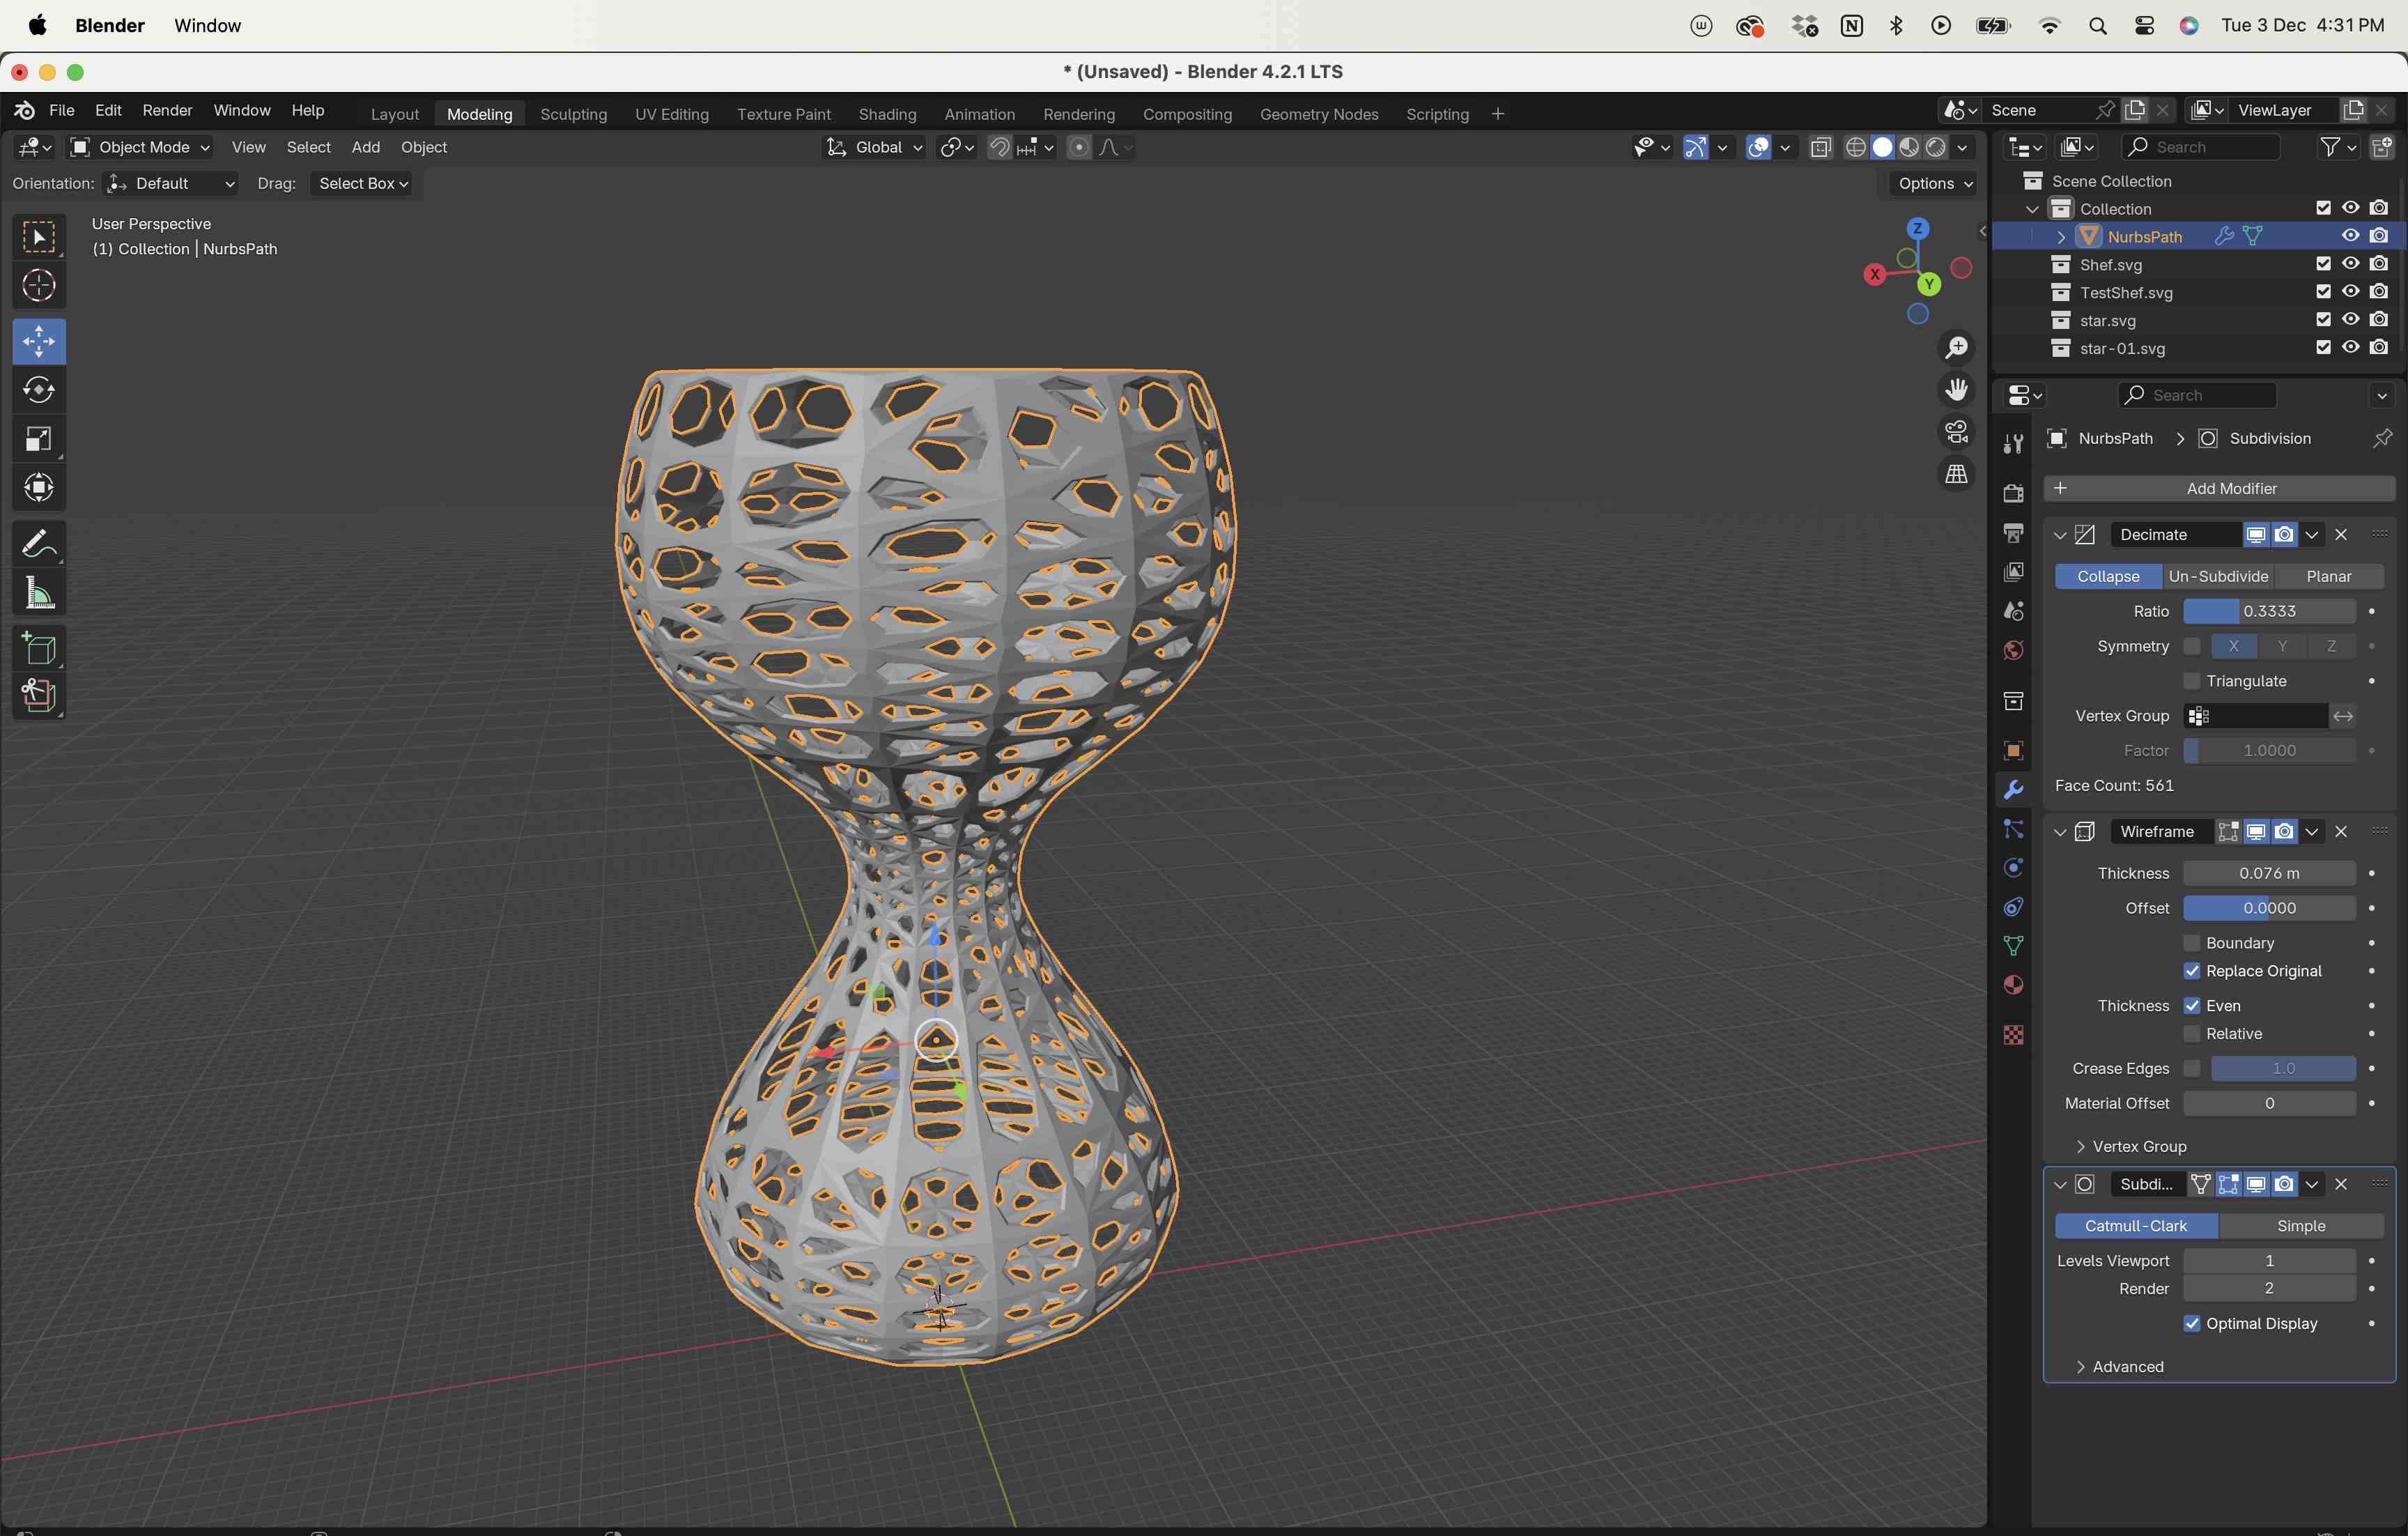Enable Triangulate checkbox
The height and width of the screenshot is (1536, 2408).
(x=2191, y=681)
